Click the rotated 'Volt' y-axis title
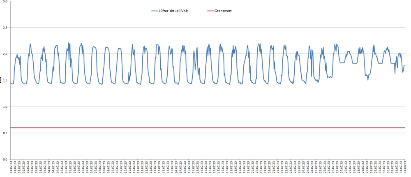Image resolution: width=411 pixels, height=177 pixels. 1,80
